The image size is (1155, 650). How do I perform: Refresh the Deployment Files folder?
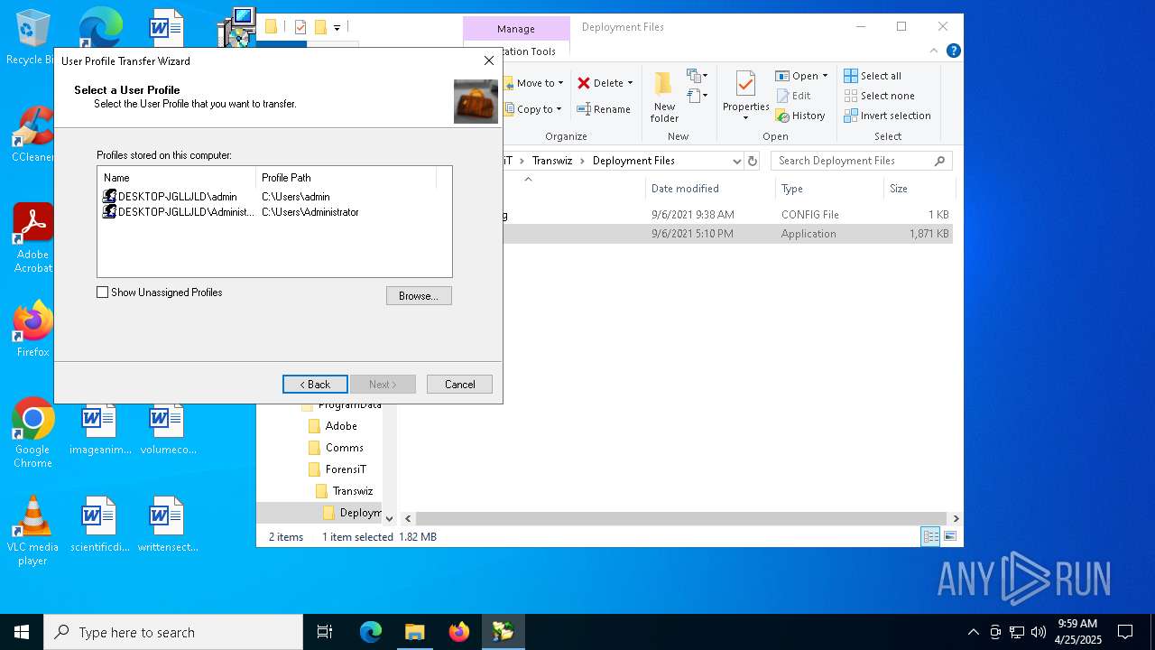pos(753,161)
